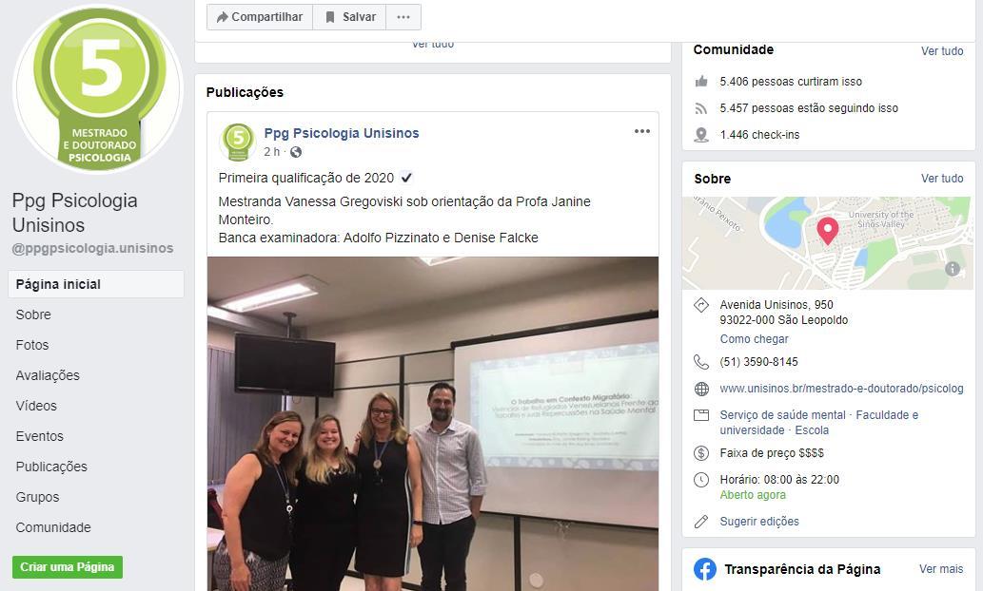
Task: Click the red map location pin
Action: click(x=828, y=231)
